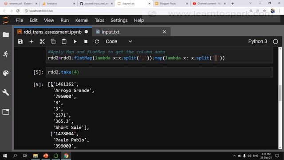This screenshot has height=160, width=284.
Task: Open the Tabs menu
Action: pyautogui.click(x=99, y=20)
